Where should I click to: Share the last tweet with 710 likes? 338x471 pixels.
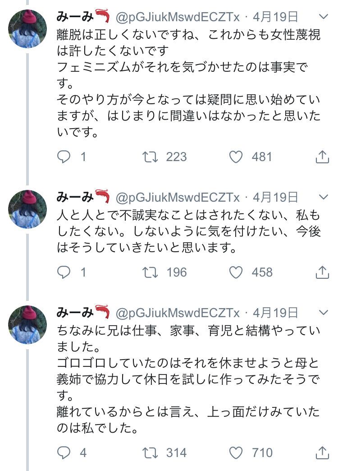[321, 452]
